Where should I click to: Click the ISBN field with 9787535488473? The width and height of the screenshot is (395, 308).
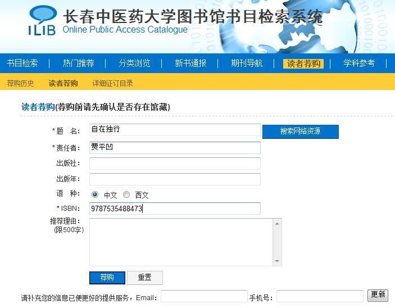[x=175, y=209]
